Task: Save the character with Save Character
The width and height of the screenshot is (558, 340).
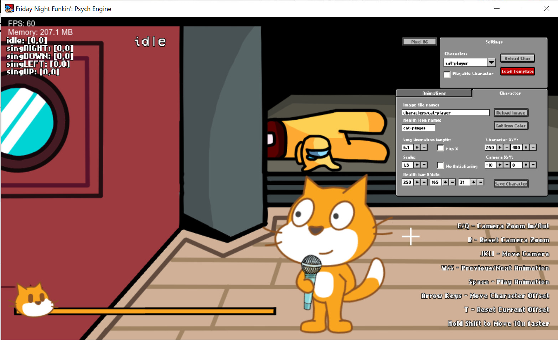Action: point(511,184)
